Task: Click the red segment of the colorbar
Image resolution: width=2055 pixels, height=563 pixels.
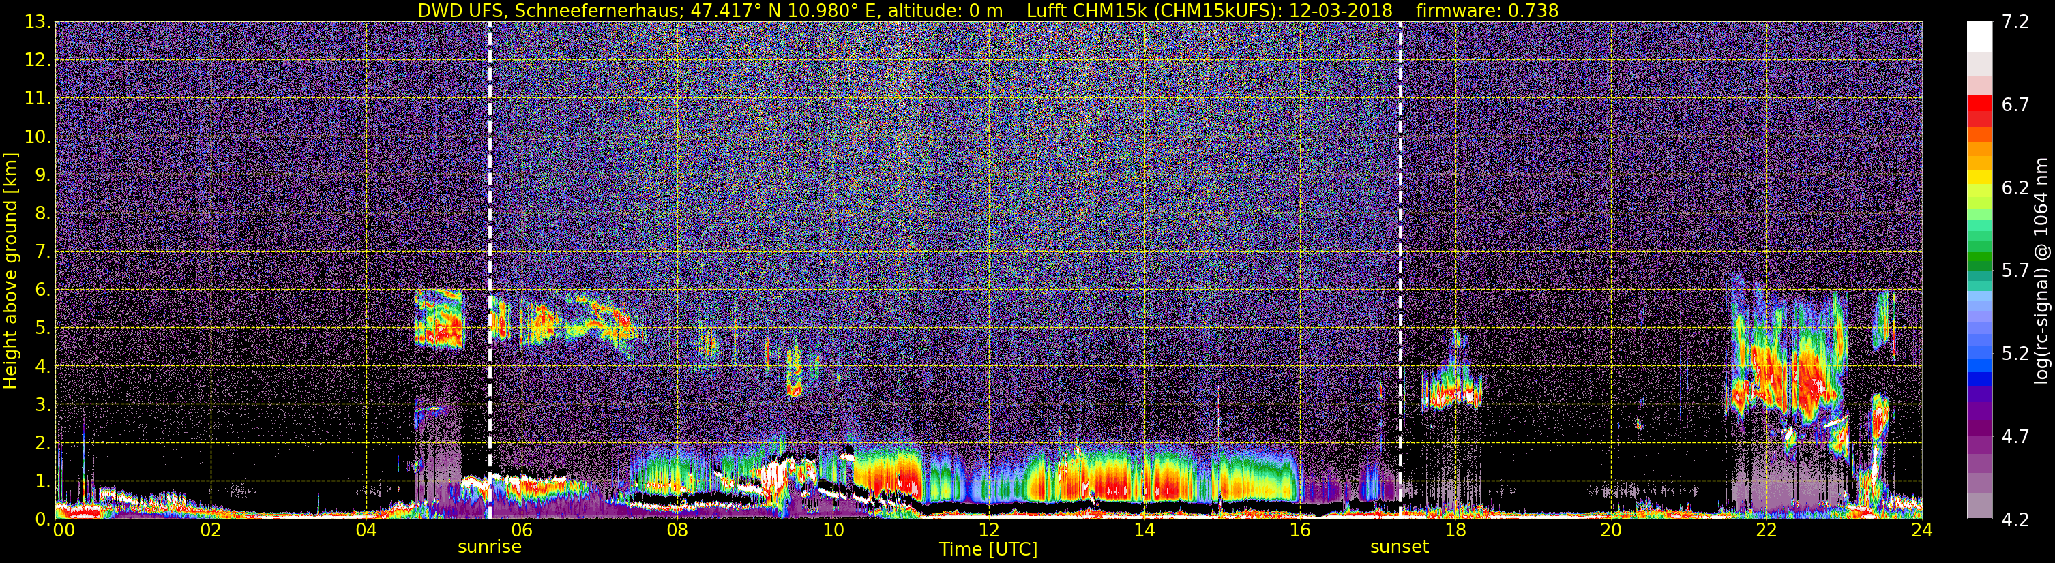Action: (1979, 104)
